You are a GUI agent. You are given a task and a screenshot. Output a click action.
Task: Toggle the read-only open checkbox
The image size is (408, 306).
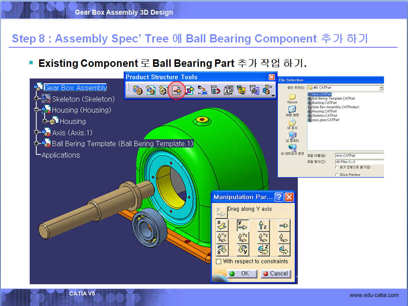tap(337, 167)
